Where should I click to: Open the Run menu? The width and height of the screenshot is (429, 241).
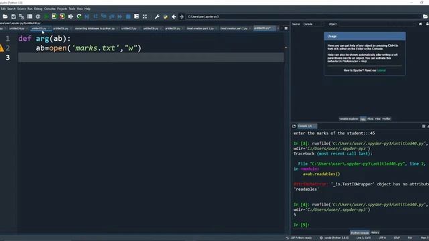[x=29, y=9]
